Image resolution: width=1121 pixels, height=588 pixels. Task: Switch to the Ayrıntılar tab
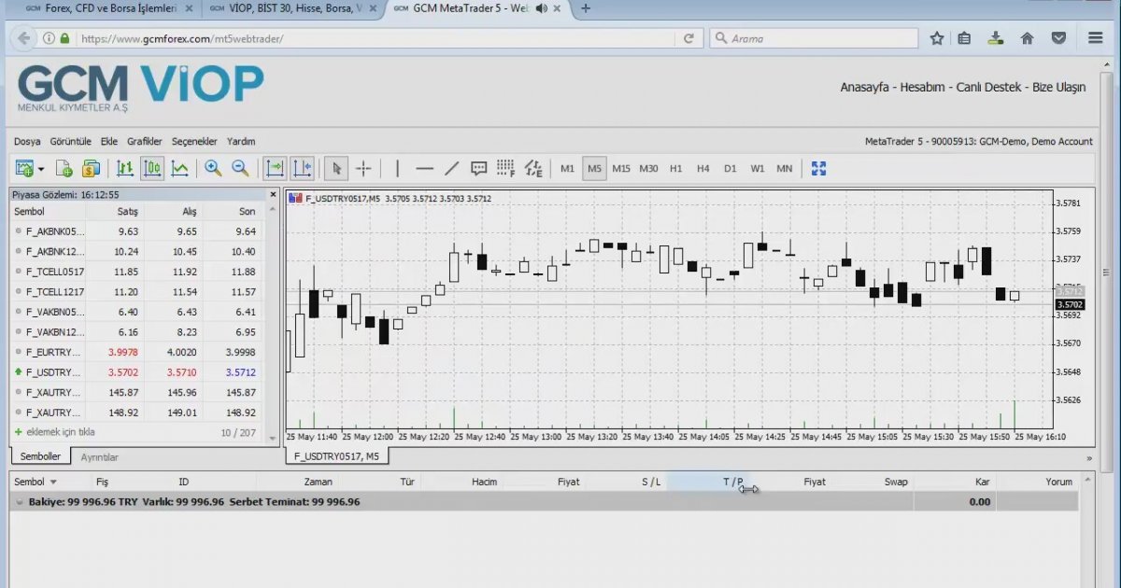pyautogui.click(x=100, y=457)
